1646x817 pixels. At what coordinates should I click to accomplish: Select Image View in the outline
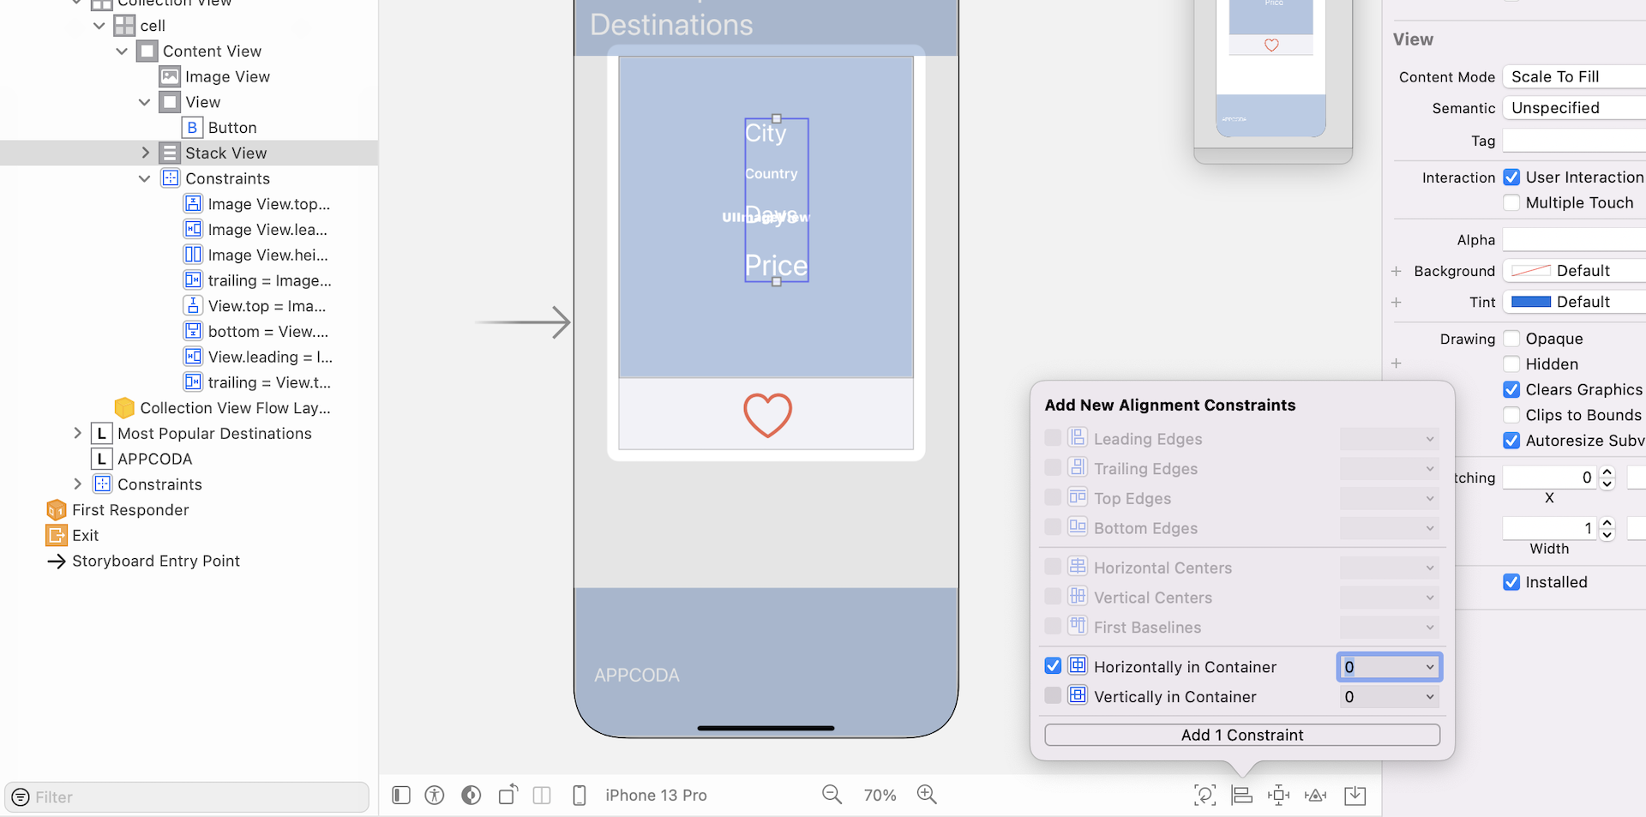227,77
